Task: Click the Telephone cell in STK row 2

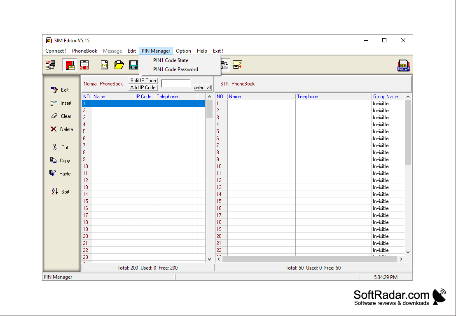Action: click(334, 111)
